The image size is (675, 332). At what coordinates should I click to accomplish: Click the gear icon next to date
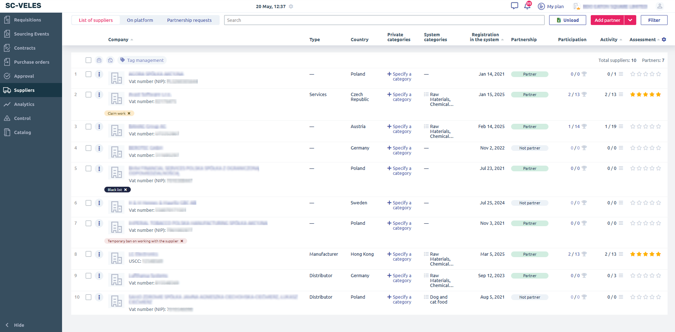[291, 6]
